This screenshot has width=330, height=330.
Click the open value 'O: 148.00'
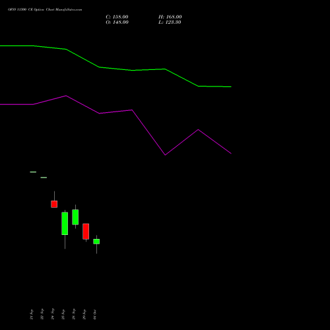click(x=117, y=22)
